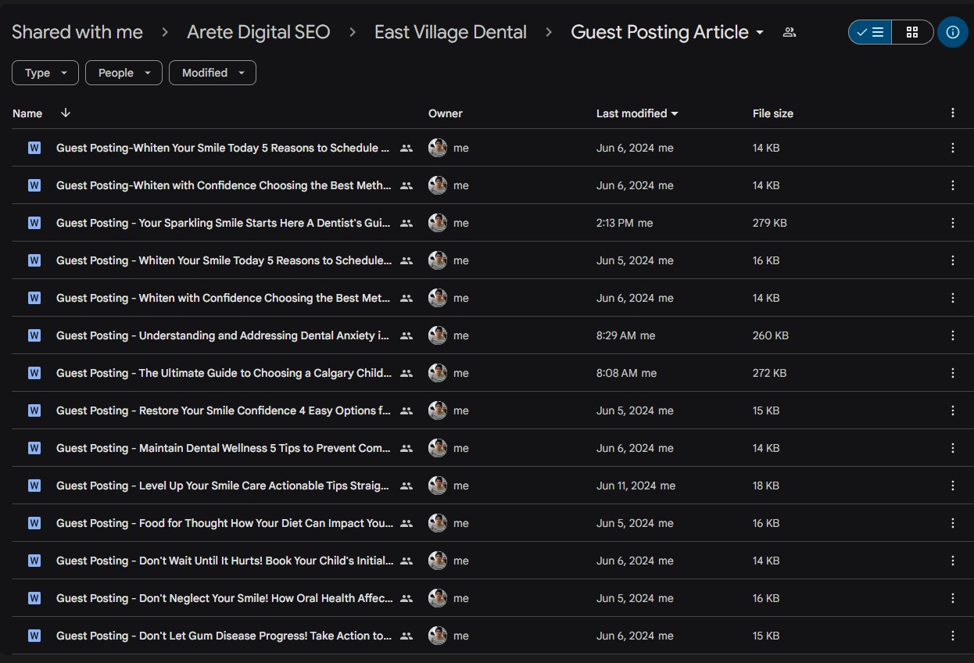This screenshot has height=663, width=974.
Task: Open more actions for Dental Anxiety file
Action: click(x=952, y=335)
